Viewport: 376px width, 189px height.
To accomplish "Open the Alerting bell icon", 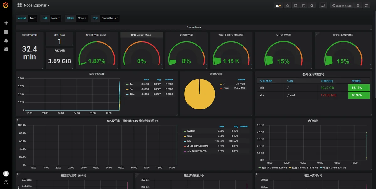I will (6, 41).
